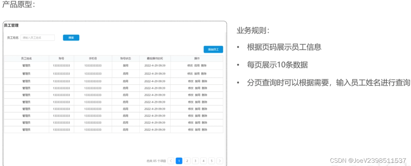Go to the next page using the right arrow

tap(220, 161)
